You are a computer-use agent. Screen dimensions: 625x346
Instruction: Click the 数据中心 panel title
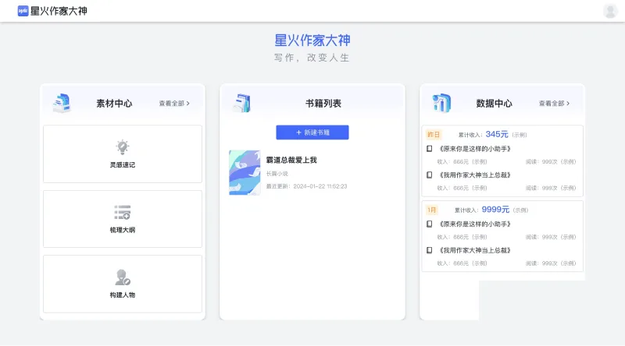[494, 104]
